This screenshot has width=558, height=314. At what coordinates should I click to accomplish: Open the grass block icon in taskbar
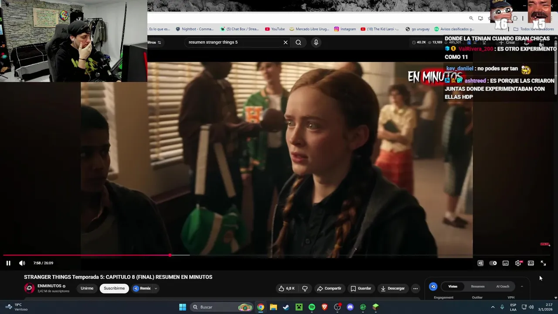[376, 307]
